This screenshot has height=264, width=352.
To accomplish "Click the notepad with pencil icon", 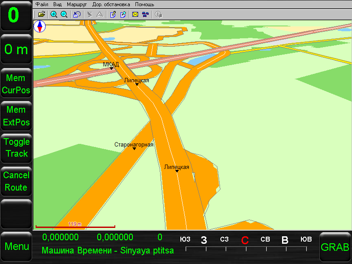I will 113,15.
